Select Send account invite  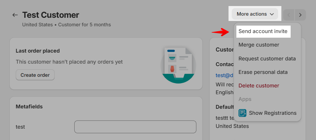tap(263, 32)
